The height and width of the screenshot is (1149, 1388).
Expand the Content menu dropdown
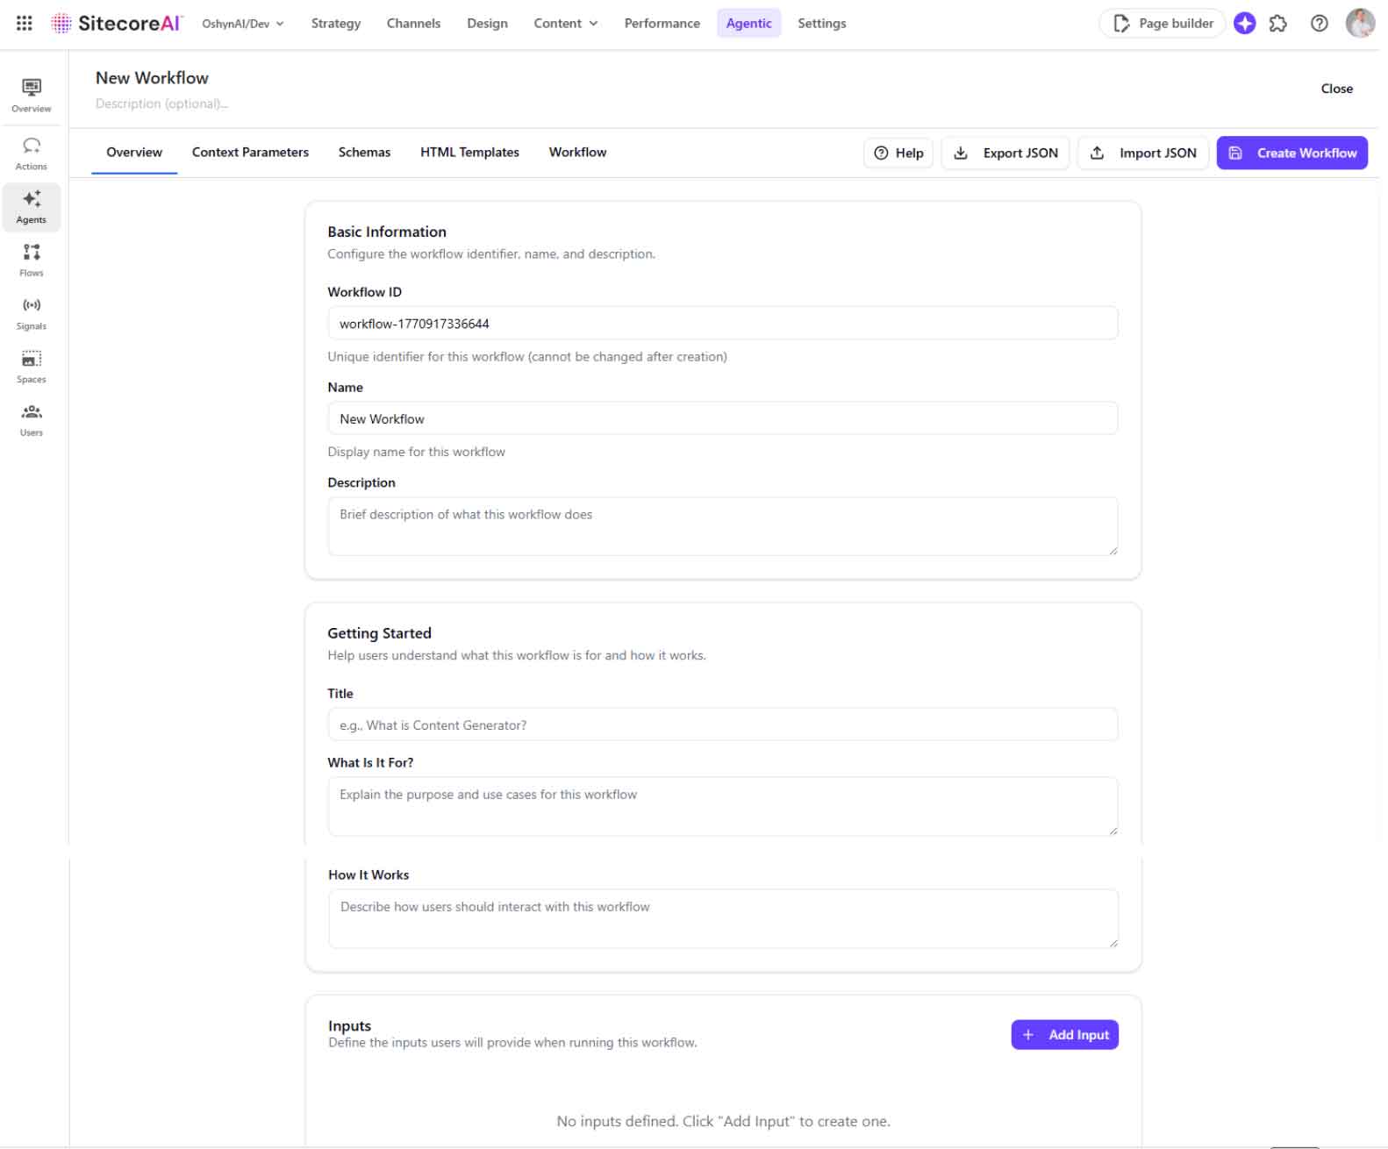566,24
